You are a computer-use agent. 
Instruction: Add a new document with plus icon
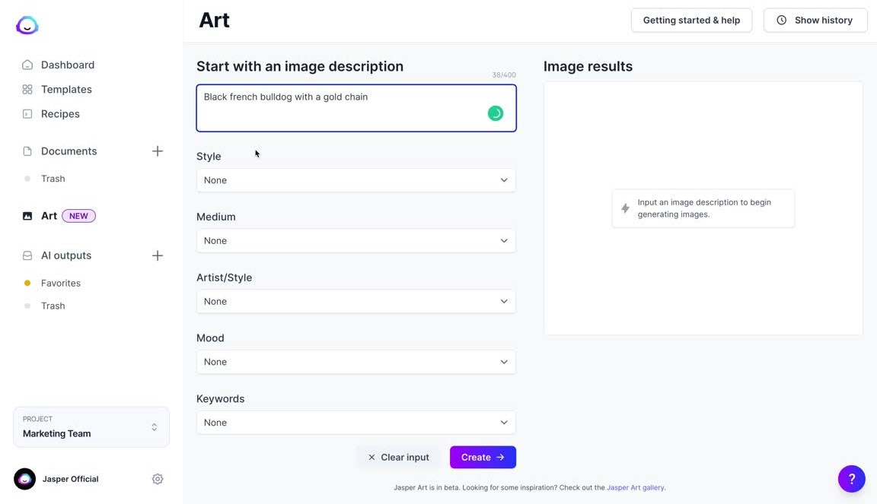pyautogui.click(x=158, y=151)
